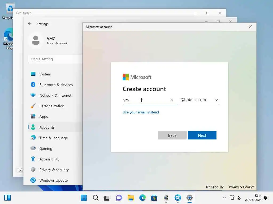Click 'Use your email instead' link
Screen dimensions: 273x204
[x=141, y=112]
